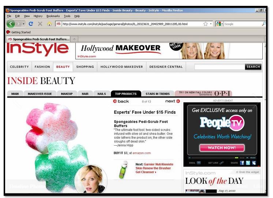Pause the PeopleTV ad video

pos(190,158)
